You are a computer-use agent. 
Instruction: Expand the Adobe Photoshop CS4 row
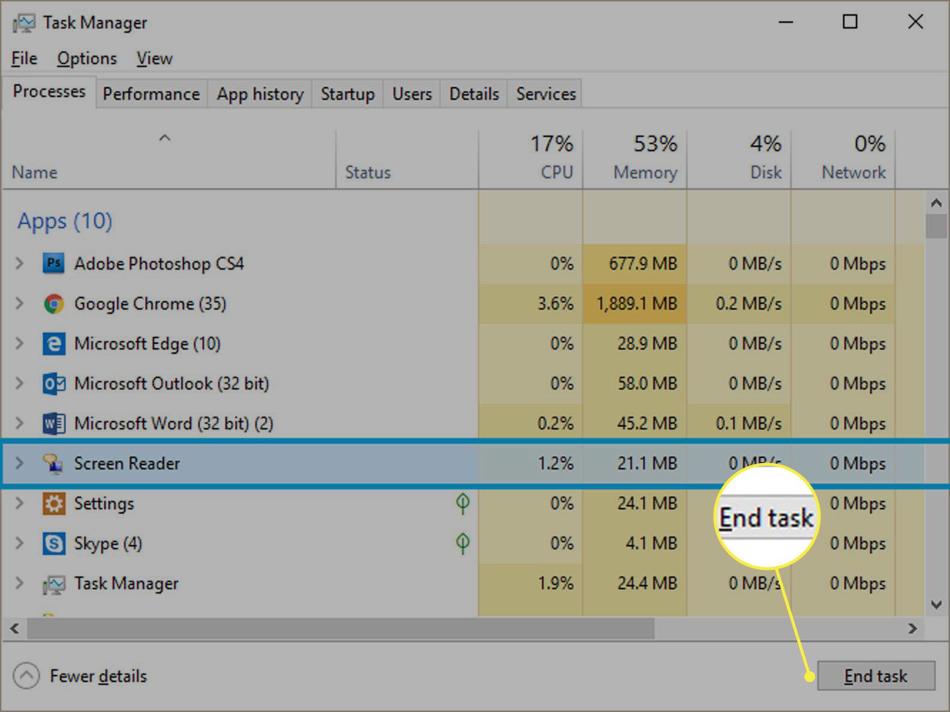pos(19,263)
